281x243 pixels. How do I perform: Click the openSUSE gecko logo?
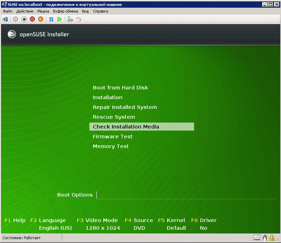tap(12, 34)
